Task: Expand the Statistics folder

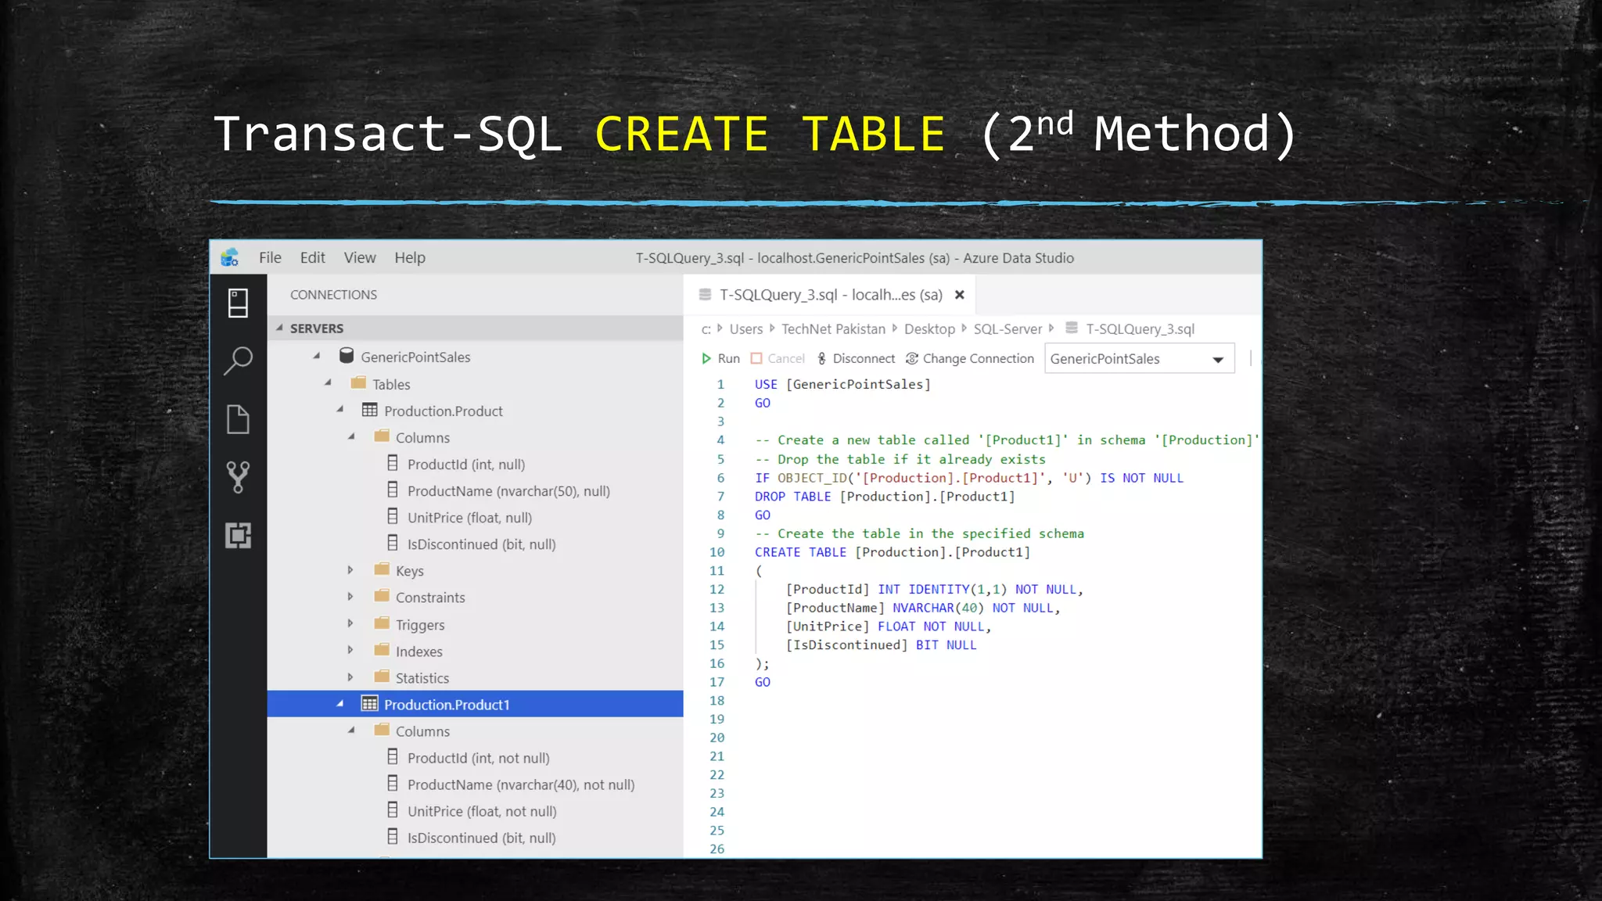Action: pyautogui.click(x=350, y=677)
